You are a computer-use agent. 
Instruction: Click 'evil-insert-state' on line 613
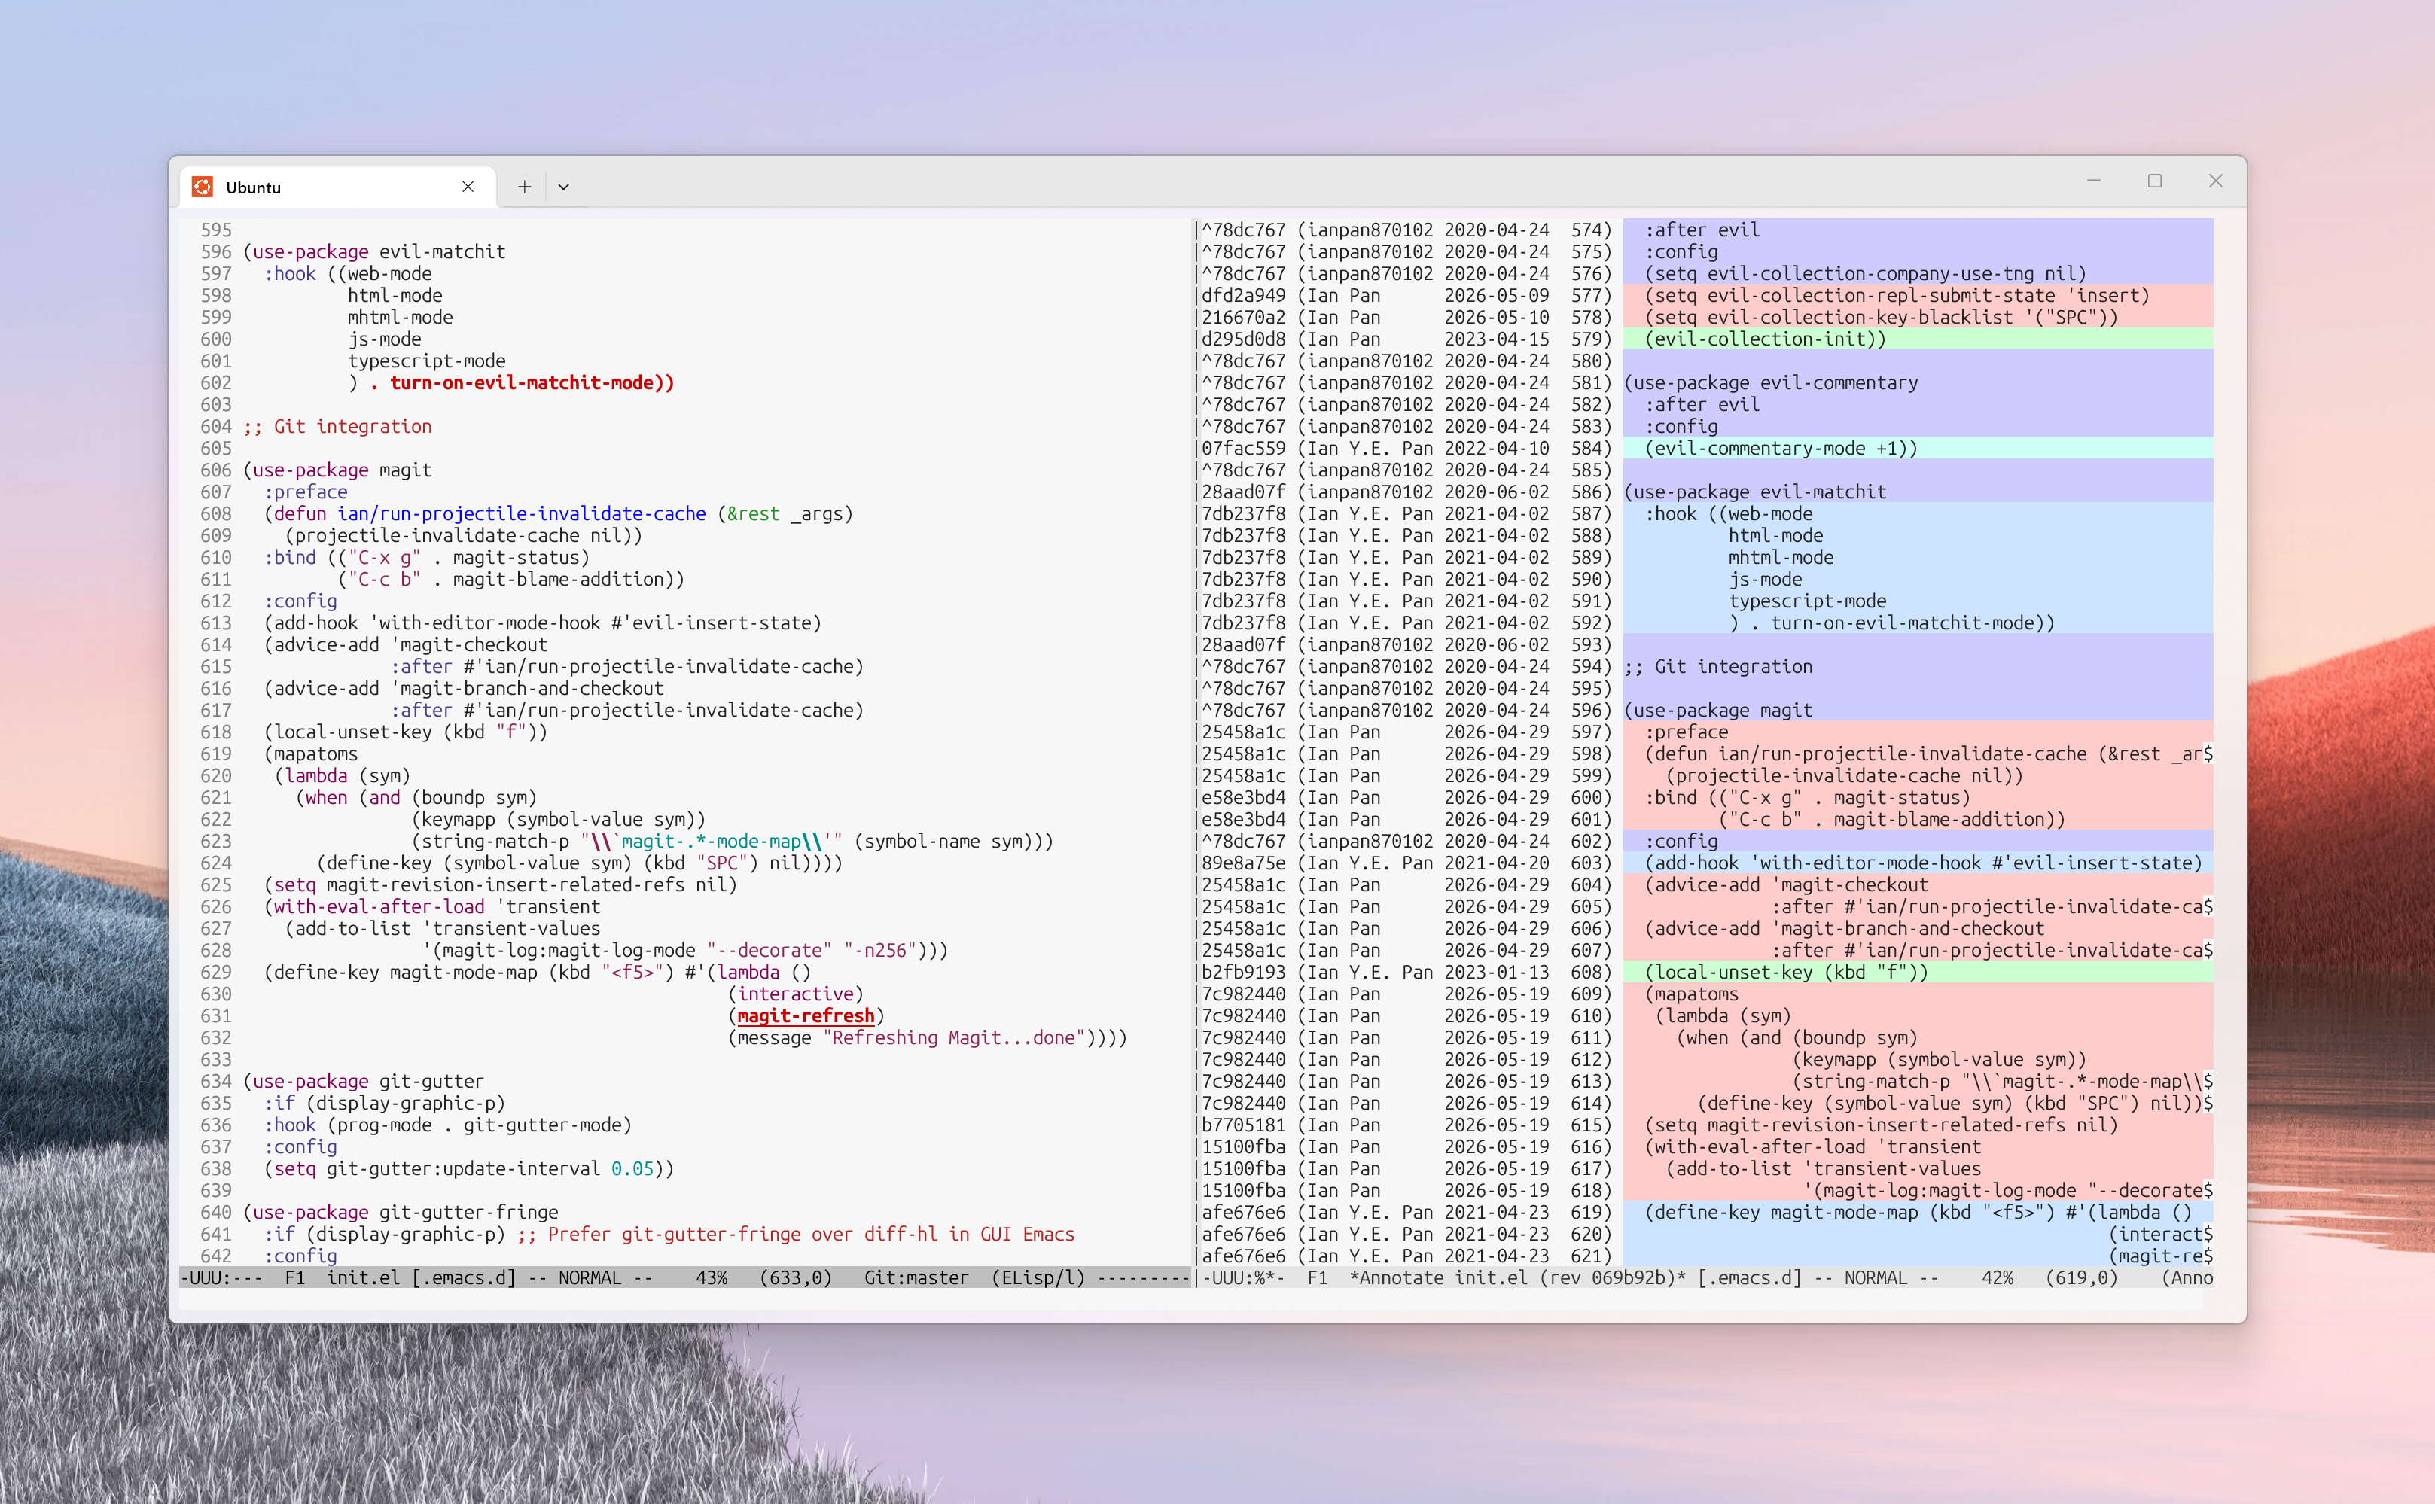[721, 624]
